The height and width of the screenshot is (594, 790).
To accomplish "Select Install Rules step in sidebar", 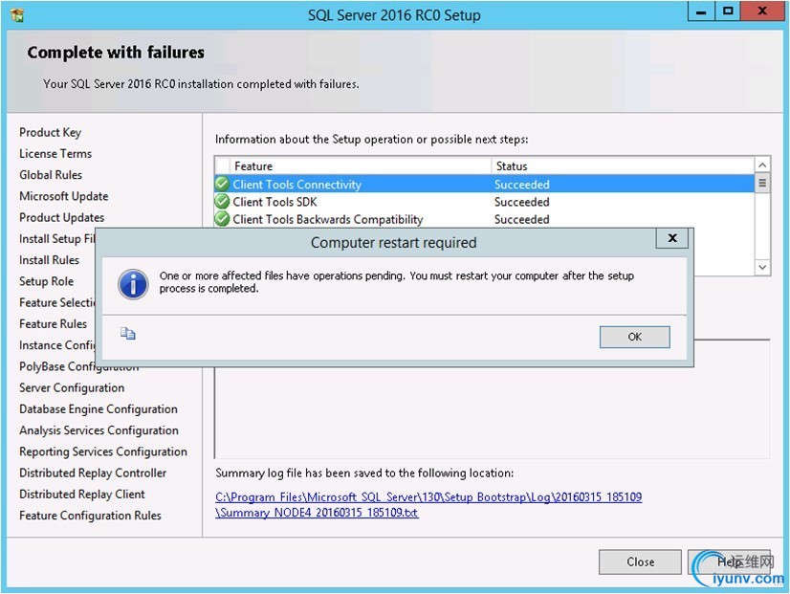I will point(49,260).
